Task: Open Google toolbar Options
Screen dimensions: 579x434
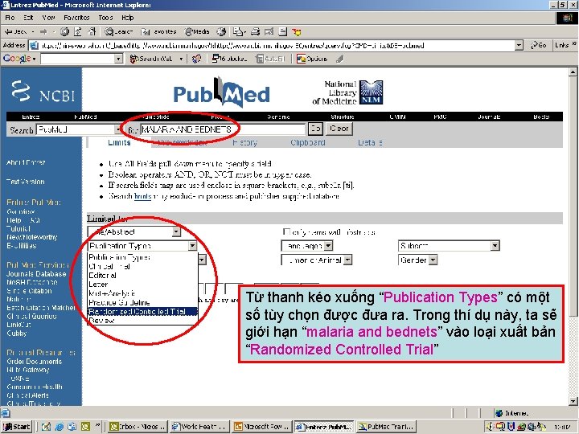Action: 312,59
